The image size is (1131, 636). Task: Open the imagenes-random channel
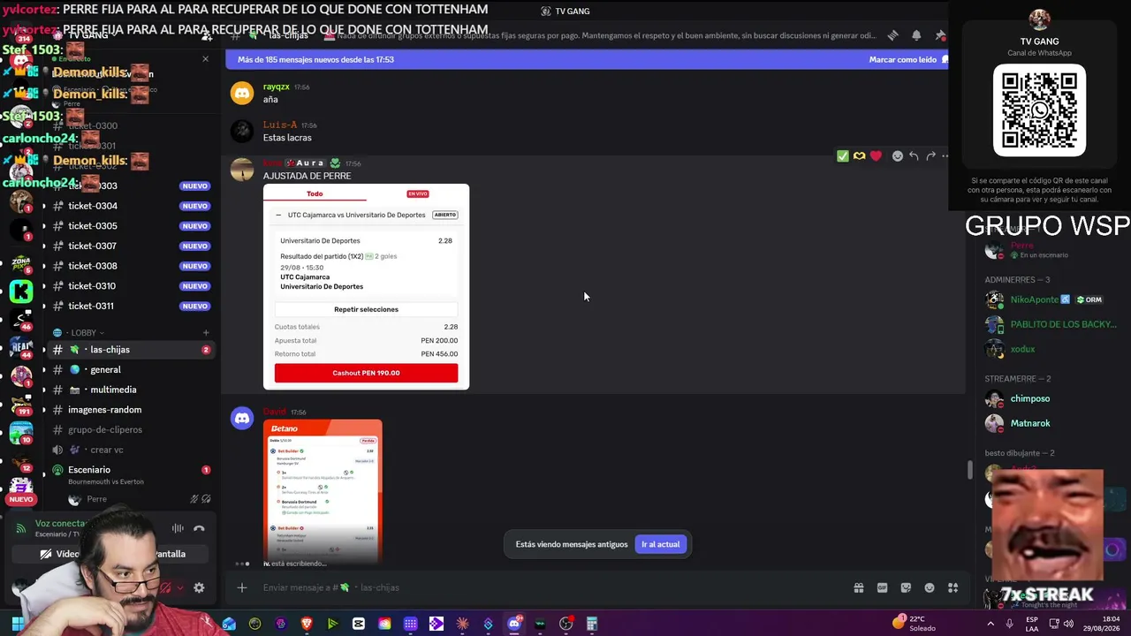[131, 410]
